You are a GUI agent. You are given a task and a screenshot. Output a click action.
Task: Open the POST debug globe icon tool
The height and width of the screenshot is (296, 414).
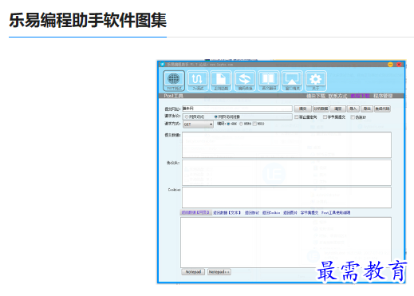pyautogui.click(x=174, y=81)
